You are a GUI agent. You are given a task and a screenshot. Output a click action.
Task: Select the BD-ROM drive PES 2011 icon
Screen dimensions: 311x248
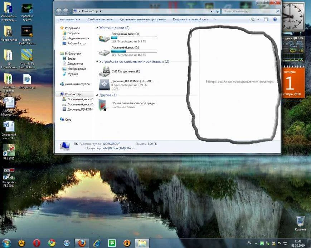(x=105, y=85)
